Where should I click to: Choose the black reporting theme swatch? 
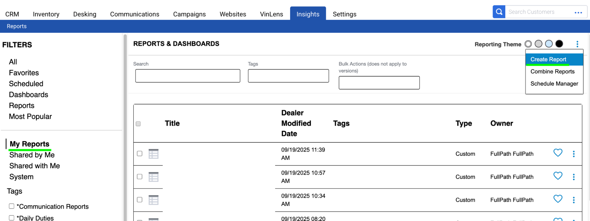coord(559,44)
